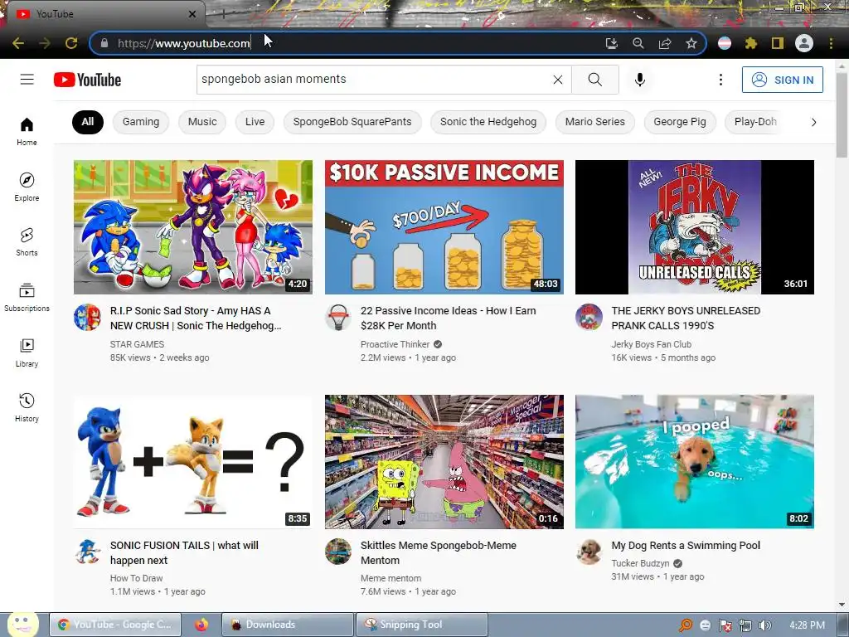849x637 pixels.
Task: Select the SpongeBob SquarePants chip
Action: point(352,122)
